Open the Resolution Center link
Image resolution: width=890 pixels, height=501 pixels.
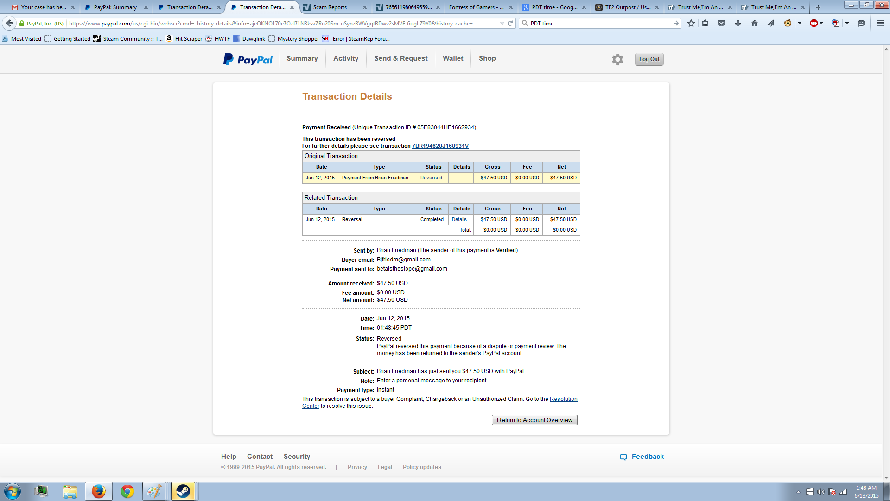[563, 399]
